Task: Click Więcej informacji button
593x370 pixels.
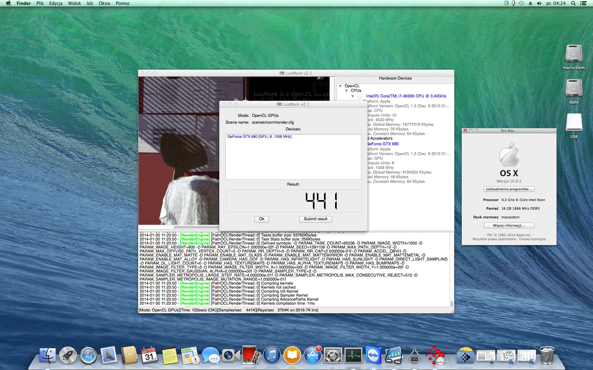Action: pyautogui.click(x=509, y=225)
